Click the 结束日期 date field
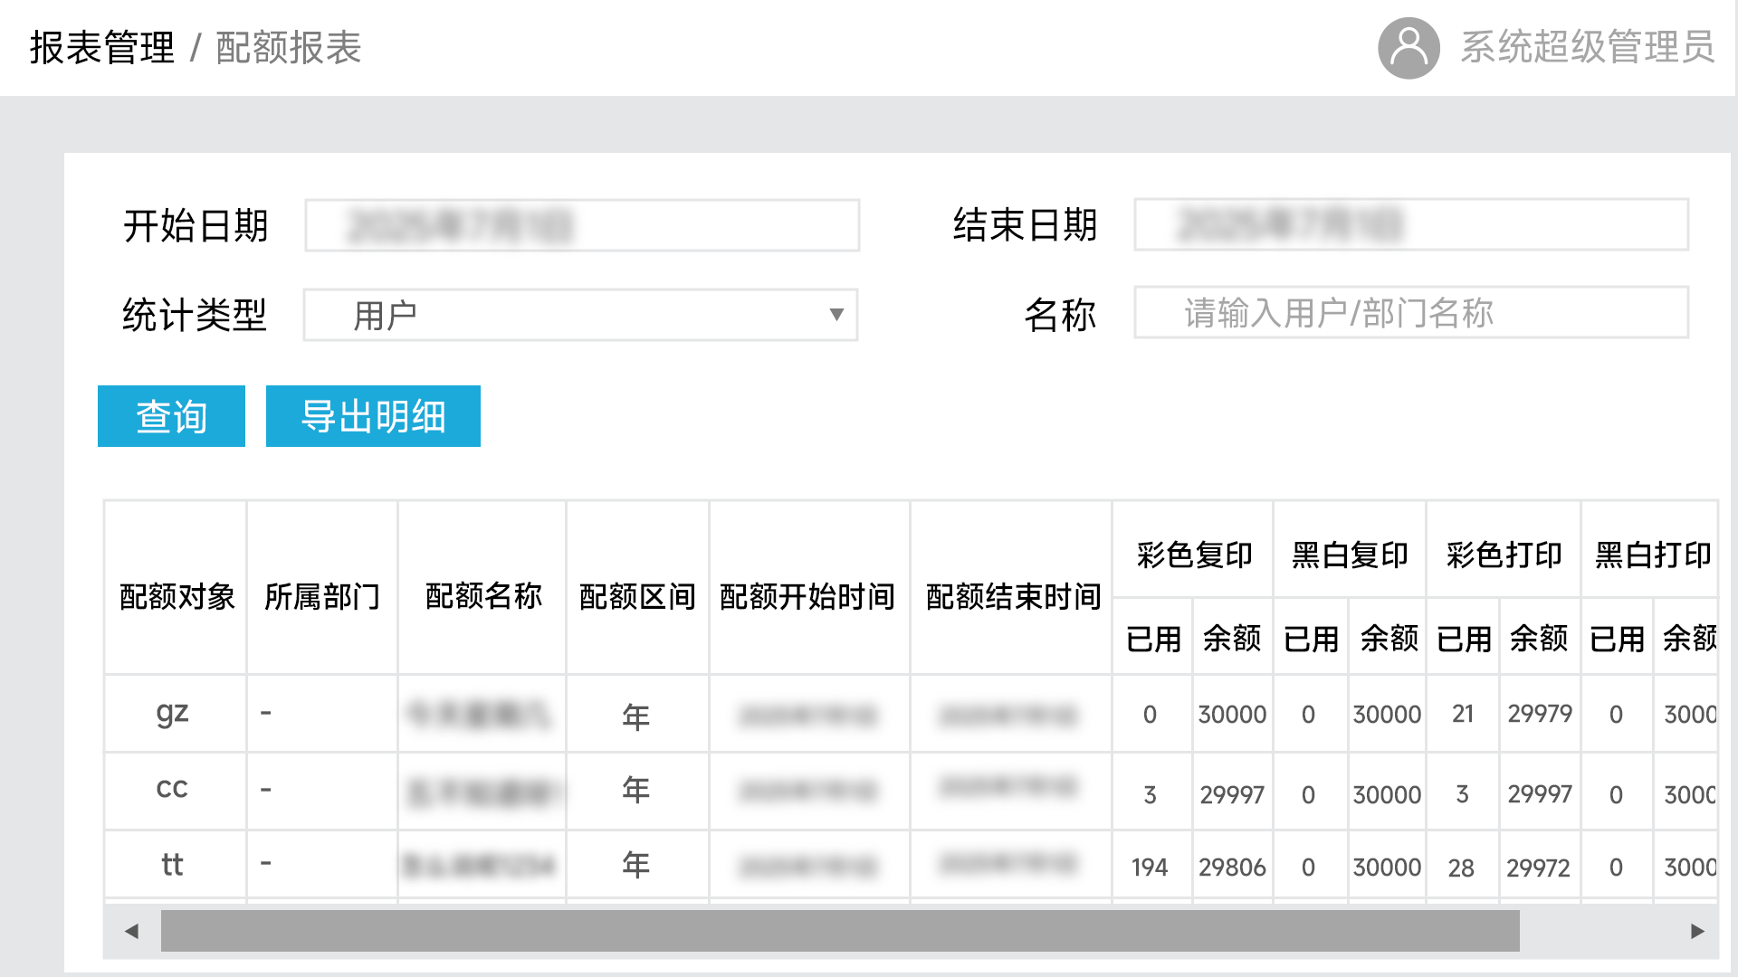This screenshot has height=977, width=1738. coord(1411,224)
